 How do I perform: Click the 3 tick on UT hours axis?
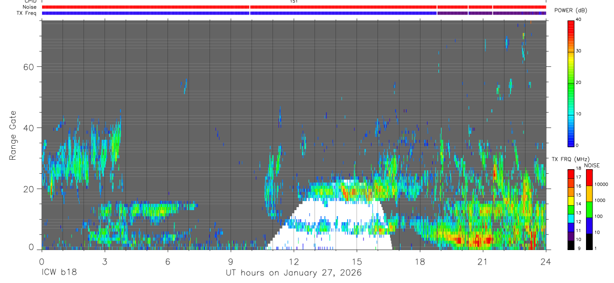(104, 261)
